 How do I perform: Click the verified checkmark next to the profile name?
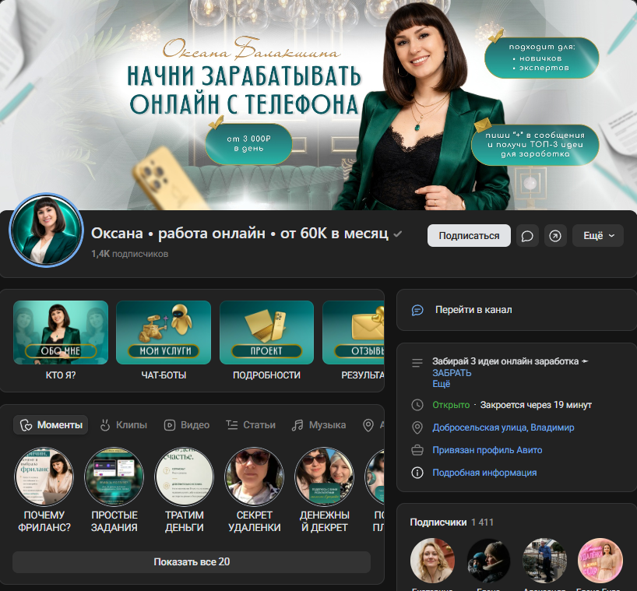tap(398, 234)
